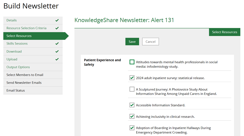The image size is (244, 136).
Task: Uncheck Adoption of Boarding in Inpatient Hallways checkbox
Action: [132, 128]
